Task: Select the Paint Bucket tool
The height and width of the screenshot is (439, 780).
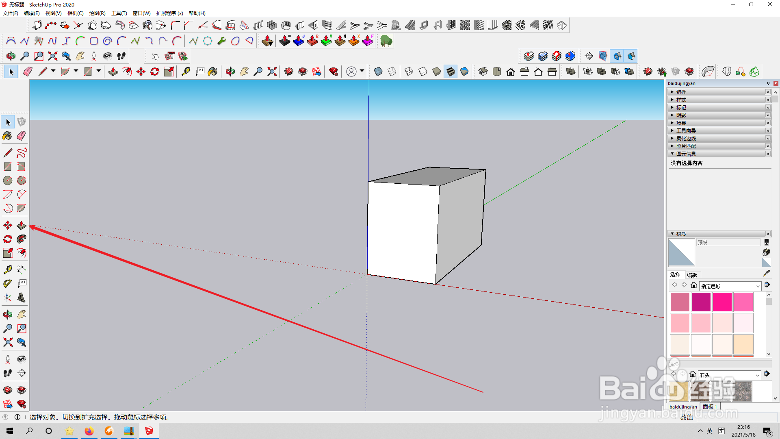Action: pyautogui.click(x=7, y=136)
